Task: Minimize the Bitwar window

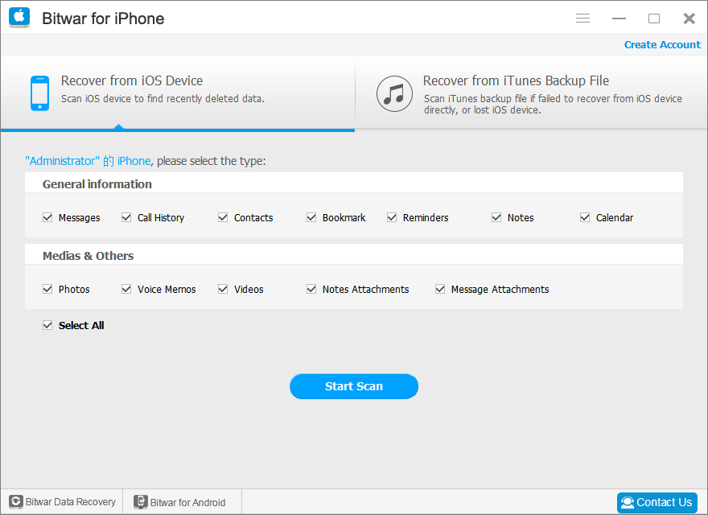Action: click(x=619, y=19)
